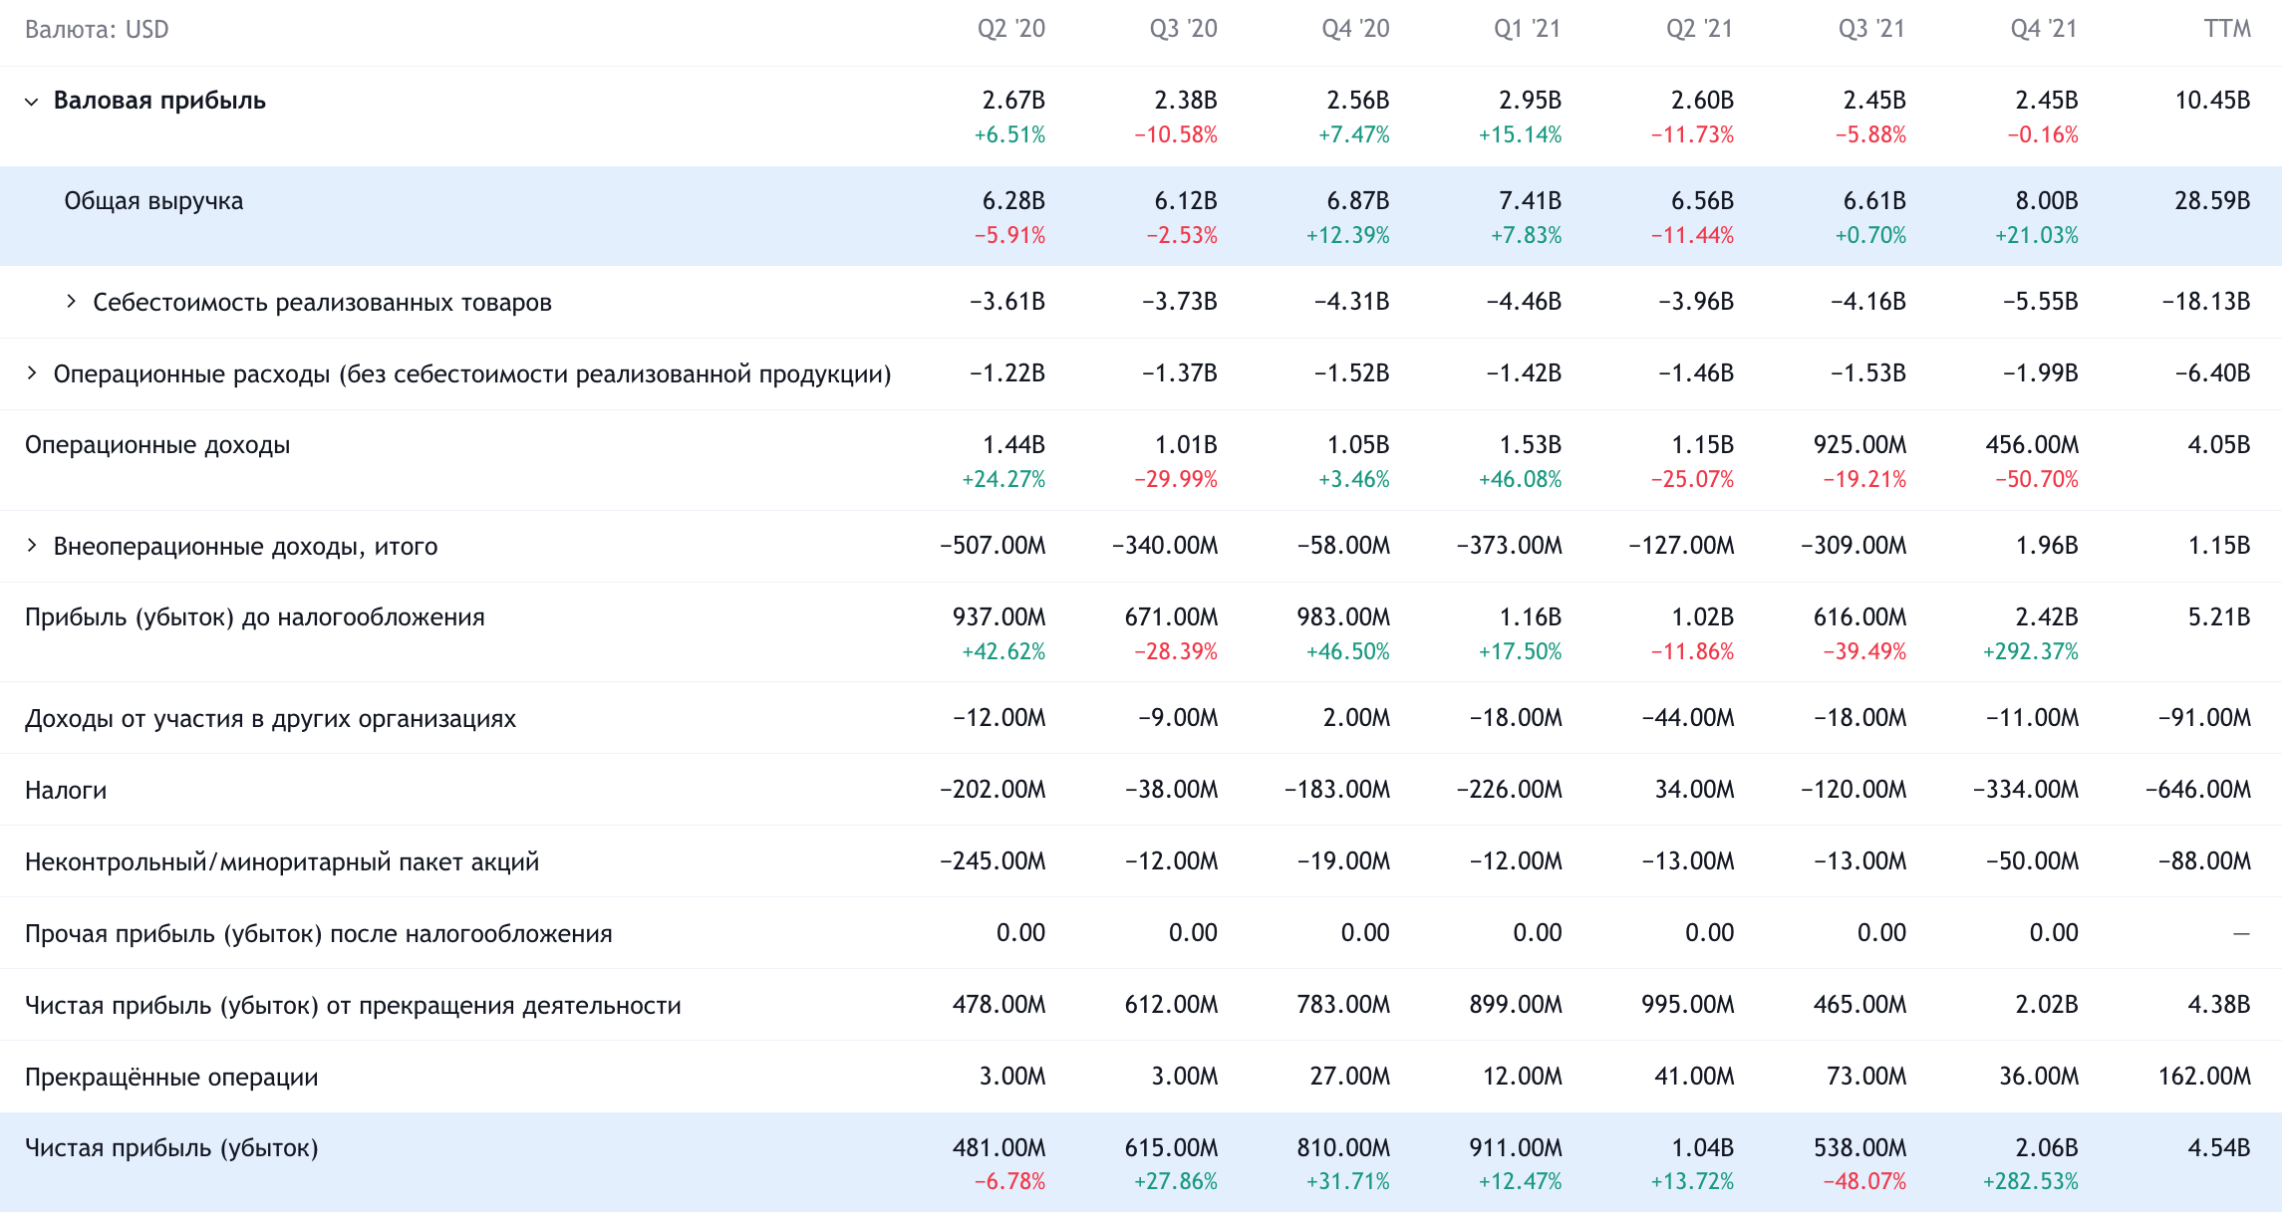
Task: Click cost of goods value -5.55B
Action: [2041, 302]
